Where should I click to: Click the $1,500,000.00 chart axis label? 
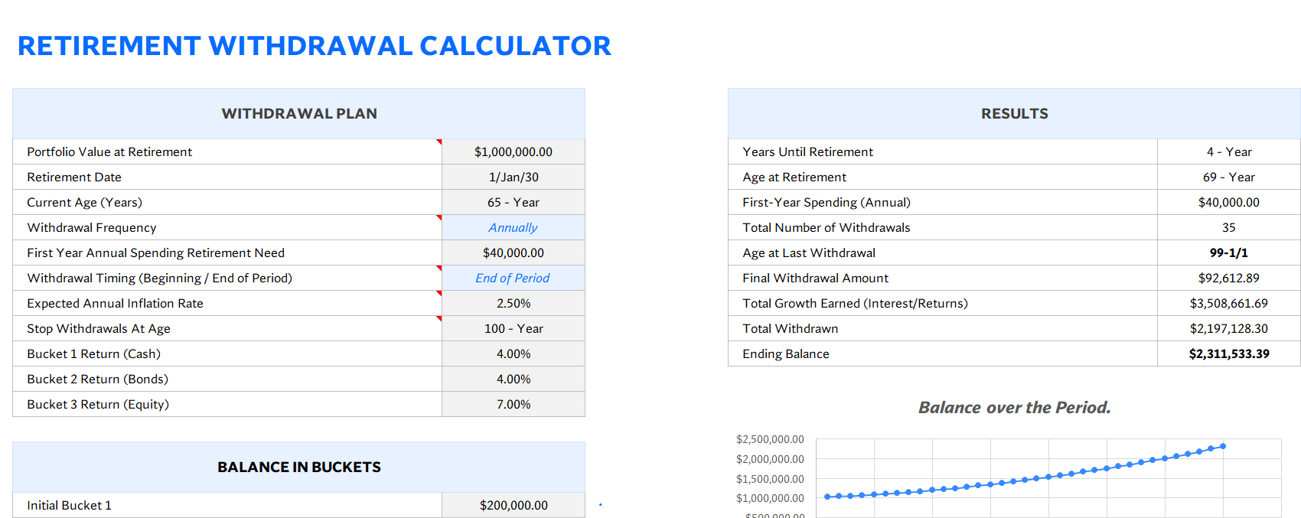click(x=770, y=479)
